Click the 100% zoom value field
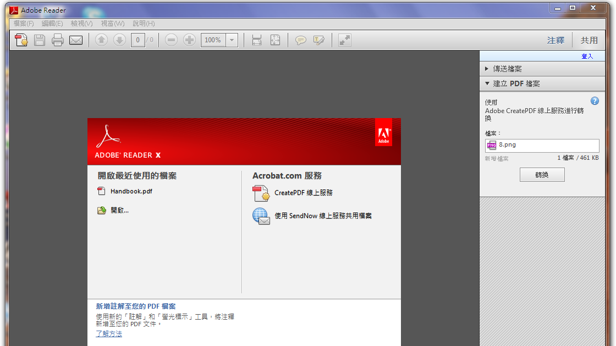The height and width of the screenshot is (346, 616). click(x=213, y=40)
